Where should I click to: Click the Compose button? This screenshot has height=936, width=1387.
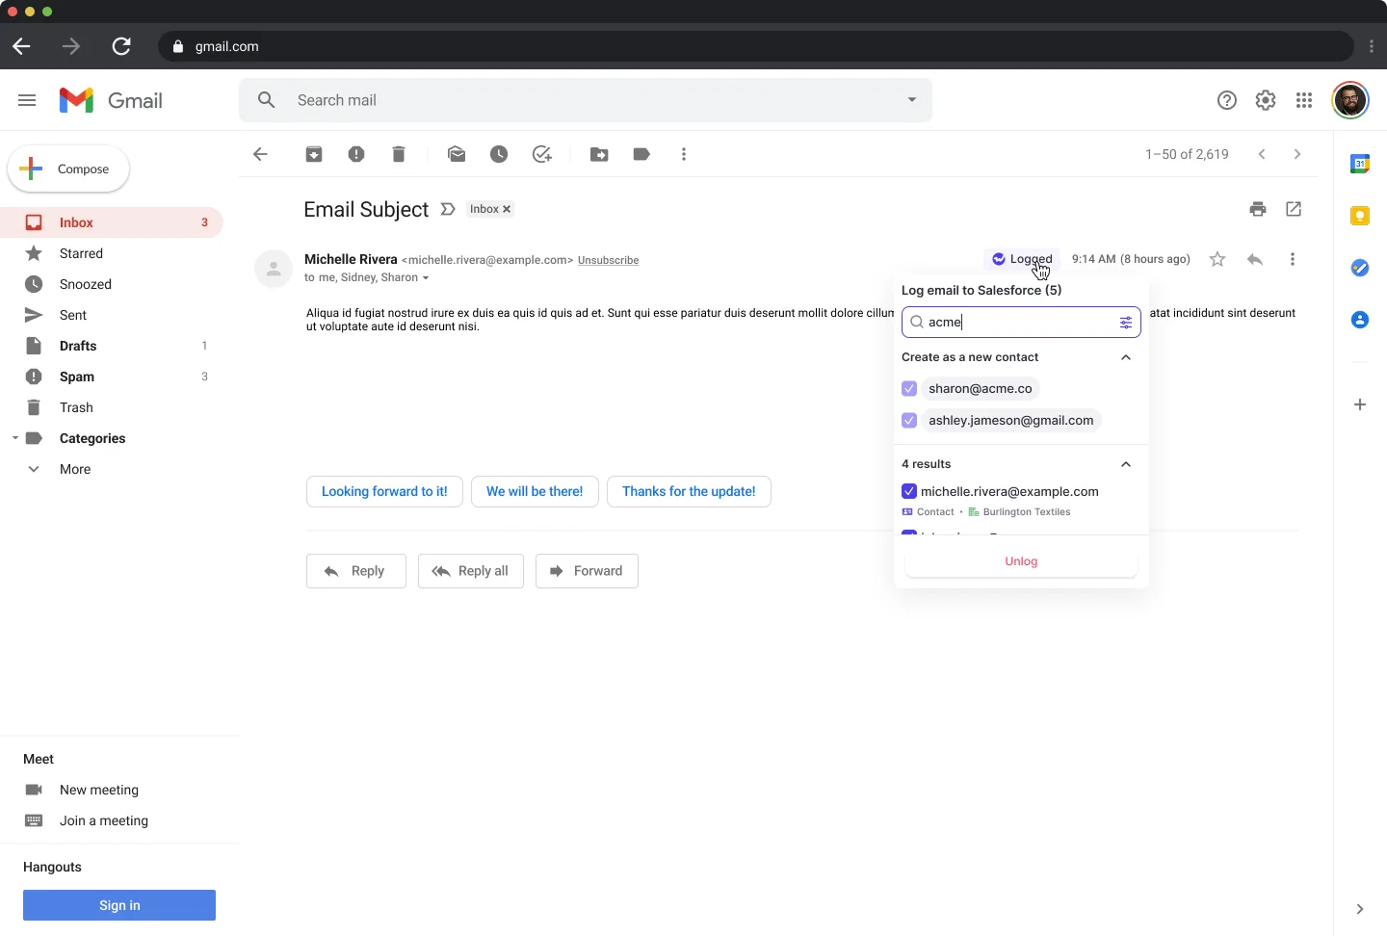pos(68,169)
